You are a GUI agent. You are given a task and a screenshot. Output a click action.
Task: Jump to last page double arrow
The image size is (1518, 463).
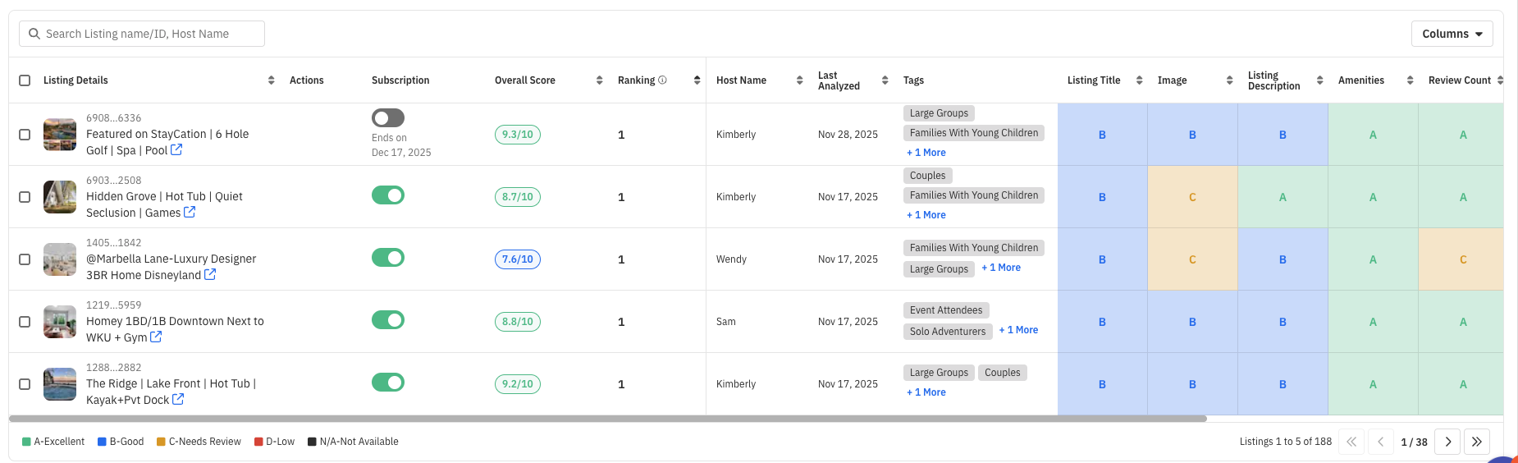pos(1476,442)
